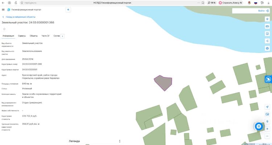This screenshot has width=272, height=145.
Task: Zoom in the map with plus button
Action: (267, 129)
